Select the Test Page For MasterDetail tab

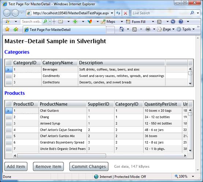click(x=64, y=30)
